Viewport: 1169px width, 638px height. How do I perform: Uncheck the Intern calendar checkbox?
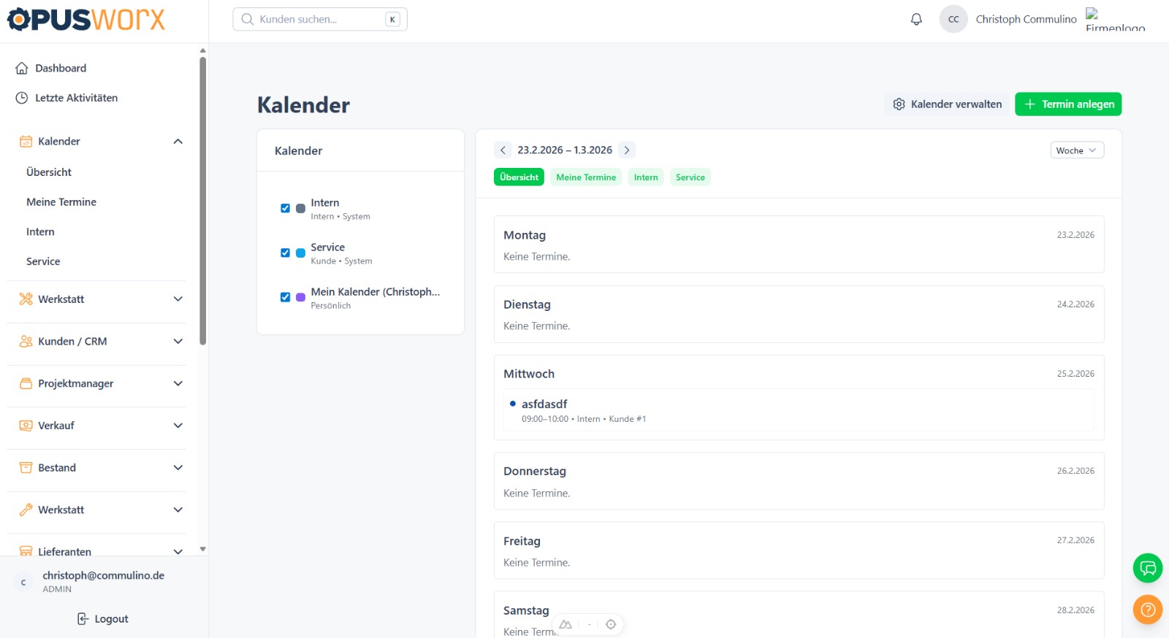285,208
